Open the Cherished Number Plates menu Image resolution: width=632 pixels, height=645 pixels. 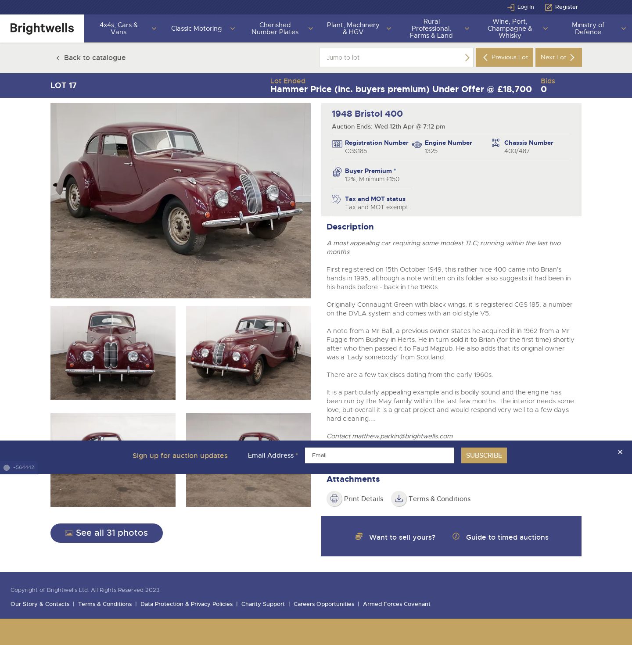pyautogui.click(x=275, y=29)
